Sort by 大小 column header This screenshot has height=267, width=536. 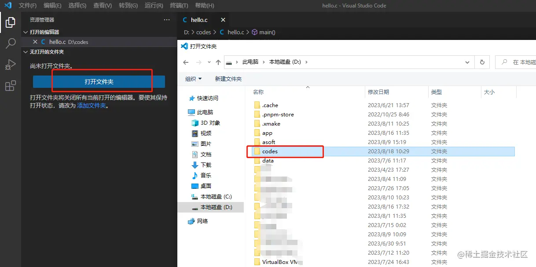[x=489, y=92]
